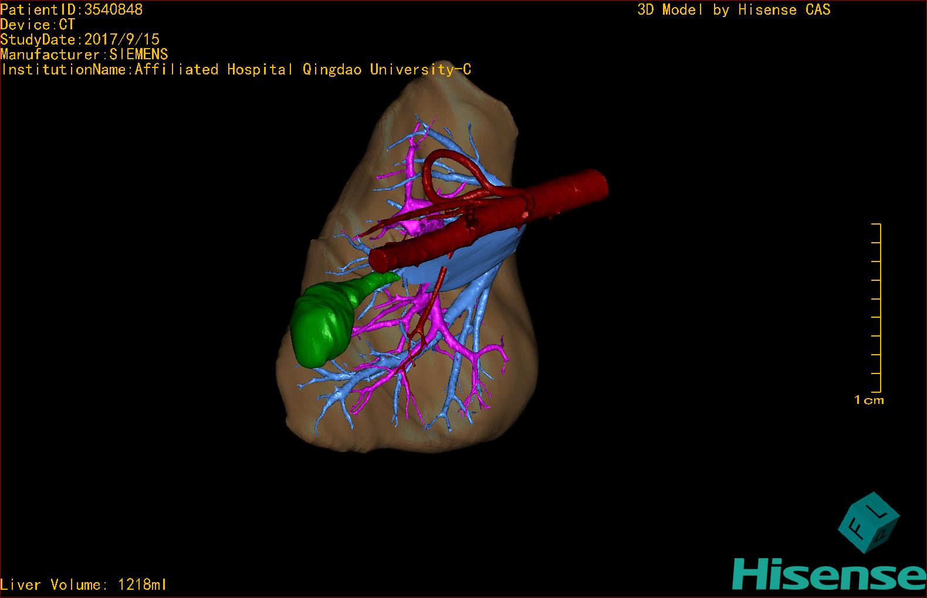Click the 1cm scale label

coord(869,400)
